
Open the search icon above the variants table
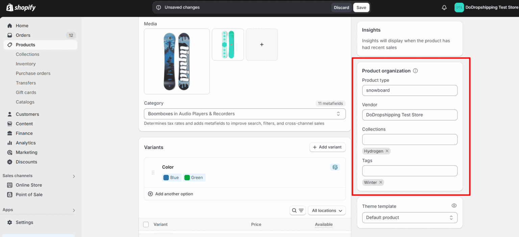pos(294,210)
